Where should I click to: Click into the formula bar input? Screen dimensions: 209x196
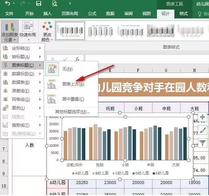[x=147, y=59]
